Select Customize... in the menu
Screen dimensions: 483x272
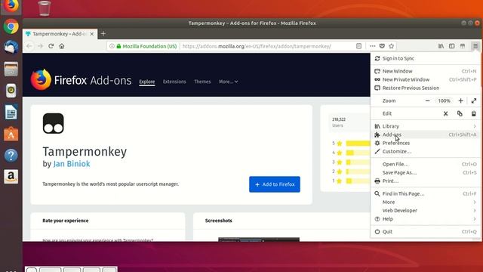[x=426, y=151]
